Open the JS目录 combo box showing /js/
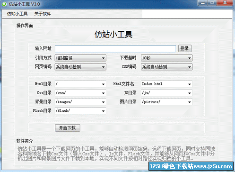This screenshot has width=235, height=172. click(x=166, y=93)
